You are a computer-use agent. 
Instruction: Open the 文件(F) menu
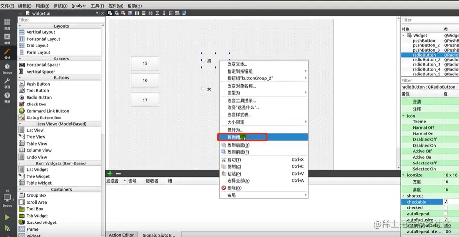click(7, 6)
